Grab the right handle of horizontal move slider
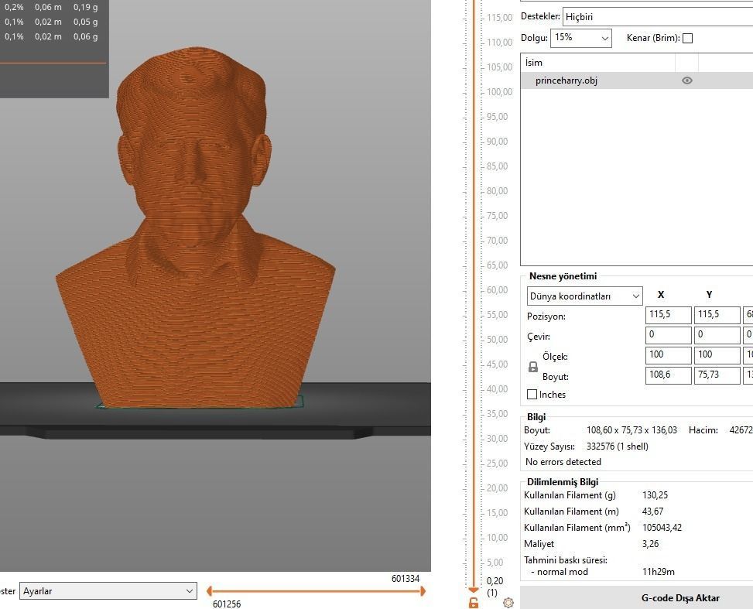This screenshot has height=609, width=753. (x=423, y=591)
